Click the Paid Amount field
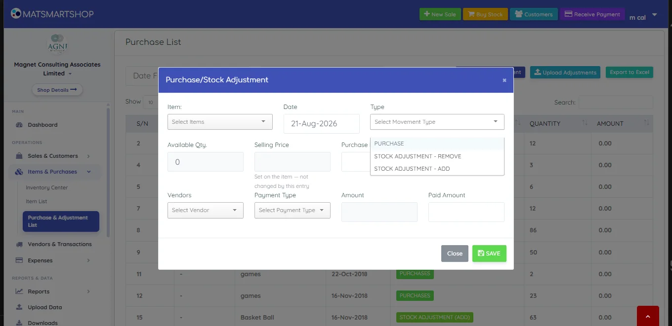The width and height of the screenshot is (672, 326). point(466,212)
